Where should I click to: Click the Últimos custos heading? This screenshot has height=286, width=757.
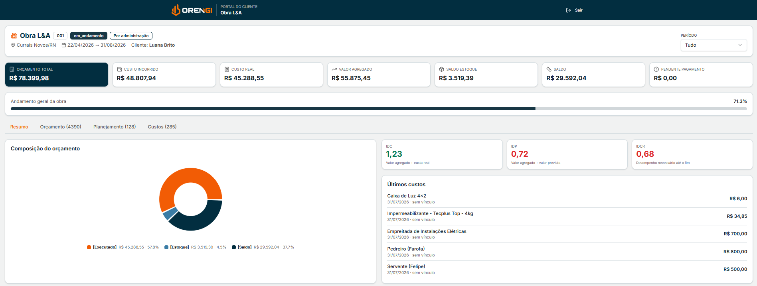[x=406, y=184]
